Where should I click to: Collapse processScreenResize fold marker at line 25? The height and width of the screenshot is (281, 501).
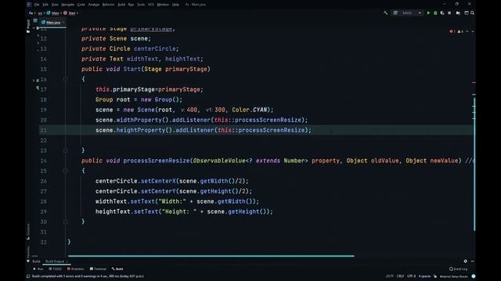tap(66, 171)
